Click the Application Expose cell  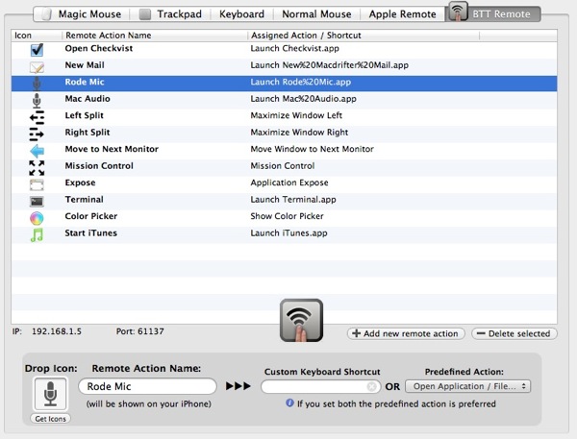(289, 183)
